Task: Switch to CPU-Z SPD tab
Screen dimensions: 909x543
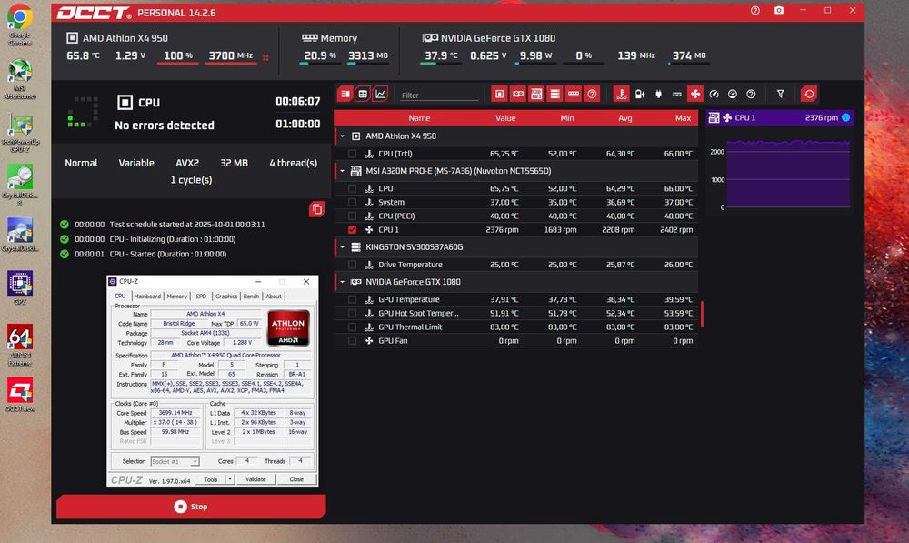Action: (x=201, y=296)
